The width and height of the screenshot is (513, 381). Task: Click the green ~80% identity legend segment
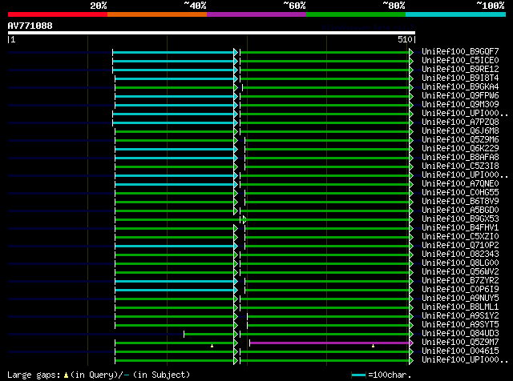click(356, 14)
